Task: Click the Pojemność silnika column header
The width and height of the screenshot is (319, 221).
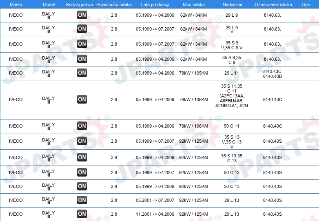Action: pyautogui.click(x=114, y=4)
